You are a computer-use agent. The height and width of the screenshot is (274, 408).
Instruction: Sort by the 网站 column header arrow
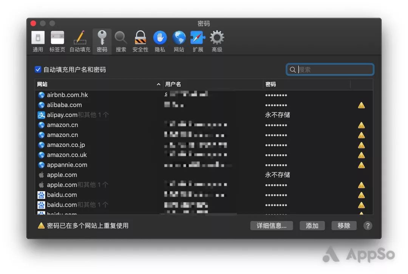(159, 84)
